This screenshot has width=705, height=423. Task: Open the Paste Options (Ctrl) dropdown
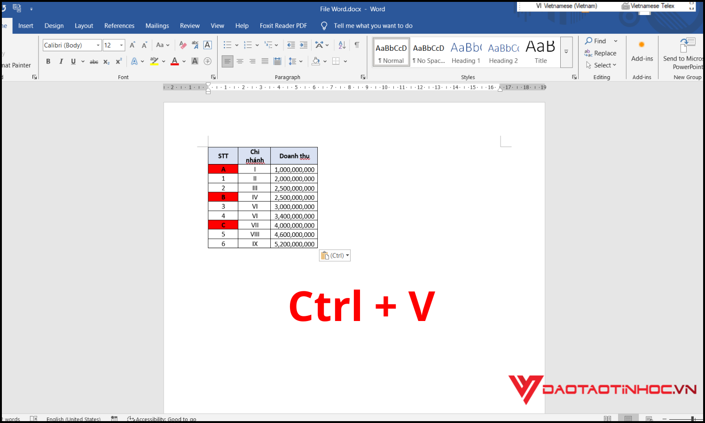coord(335,256)
